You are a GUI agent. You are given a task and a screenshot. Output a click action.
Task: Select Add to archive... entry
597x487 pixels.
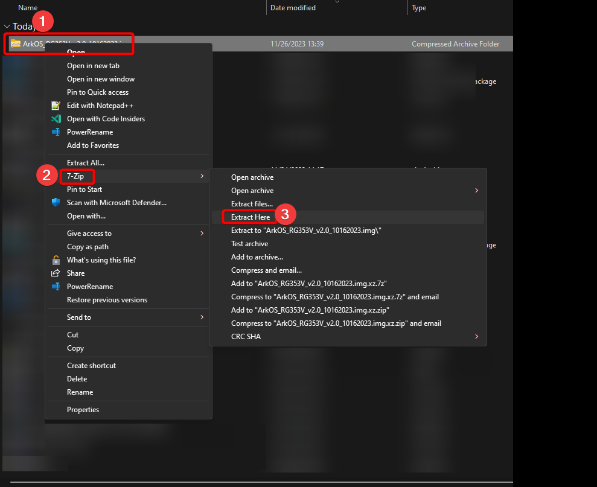pos(257,257)
